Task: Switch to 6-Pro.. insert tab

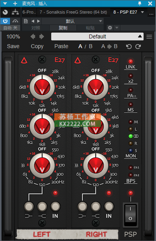Action: tap(29, 12)
